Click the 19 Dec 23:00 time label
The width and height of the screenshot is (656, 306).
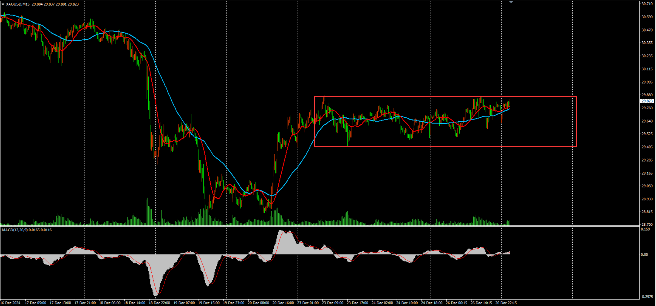[x=233, y=303]
